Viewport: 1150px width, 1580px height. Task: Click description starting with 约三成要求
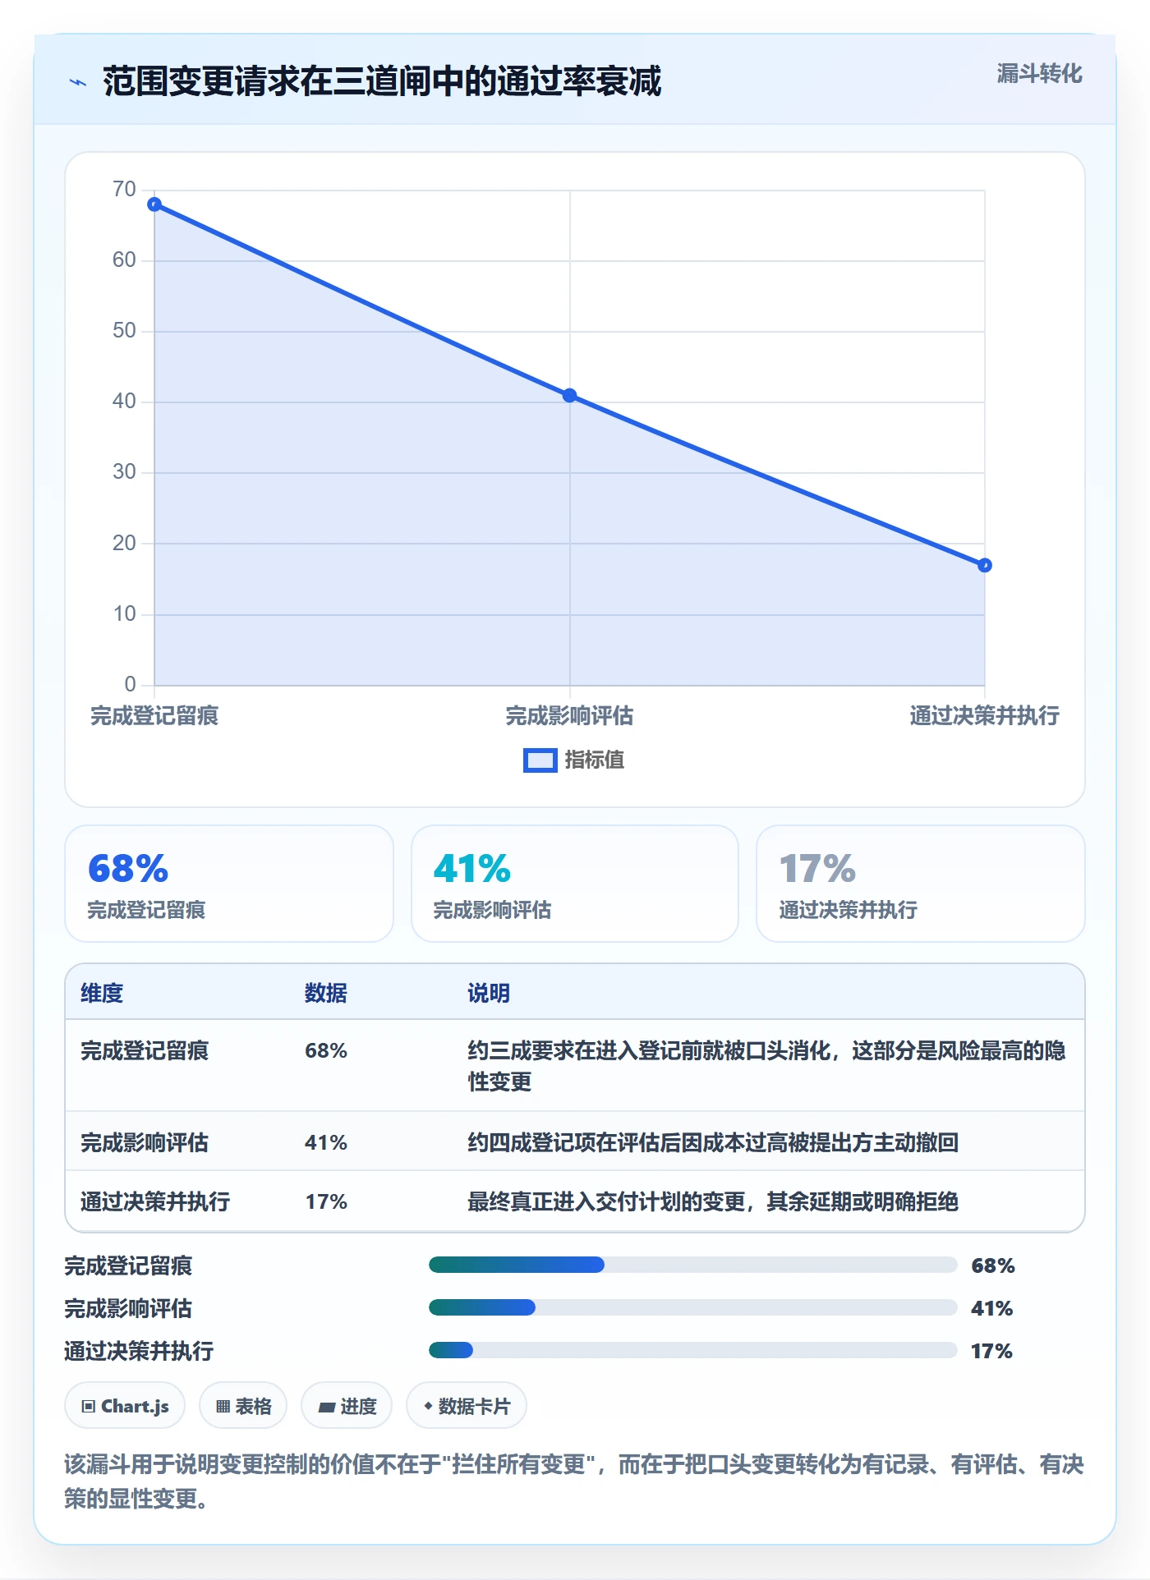tap(766, 1066)
